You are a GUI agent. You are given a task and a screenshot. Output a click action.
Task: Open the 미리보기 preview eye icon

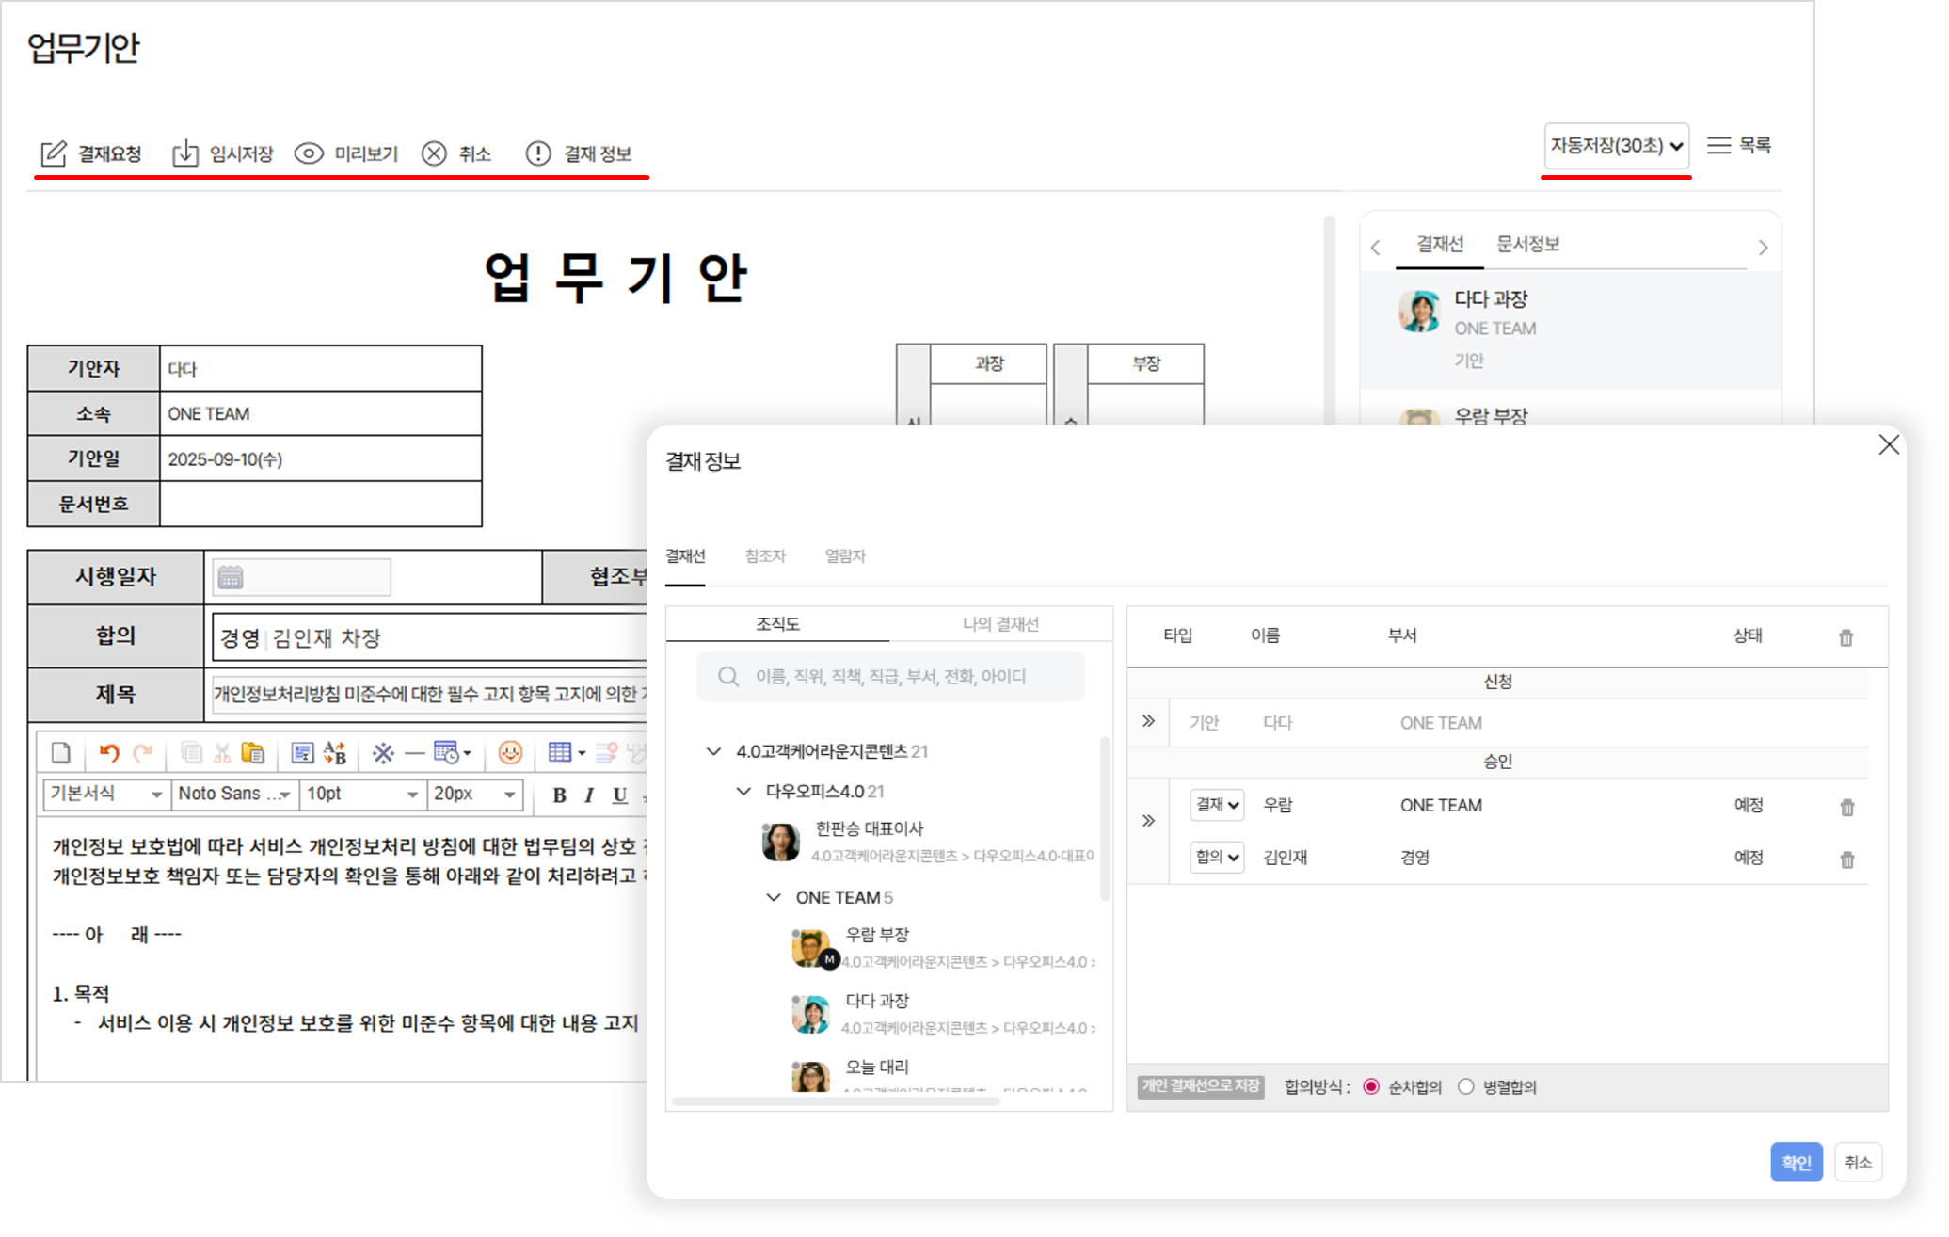tap(309, 153)
